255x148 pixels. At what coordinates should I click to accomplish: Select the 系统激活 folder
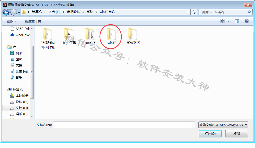[133, 36]
